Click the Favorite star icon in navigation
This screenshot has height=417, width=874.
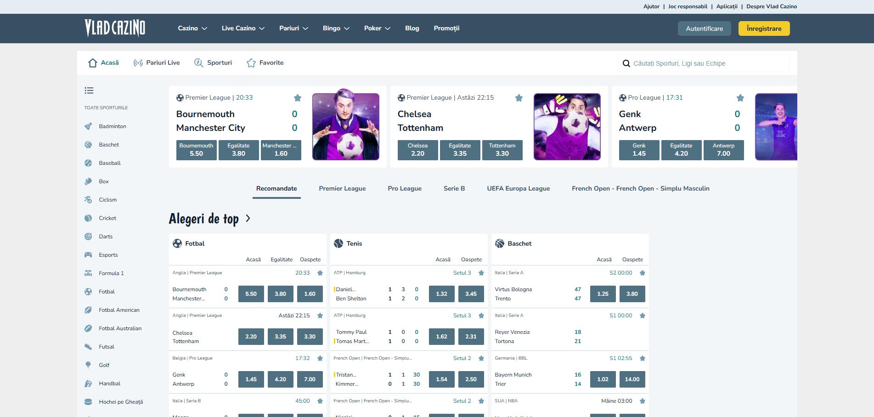point(251,63)
